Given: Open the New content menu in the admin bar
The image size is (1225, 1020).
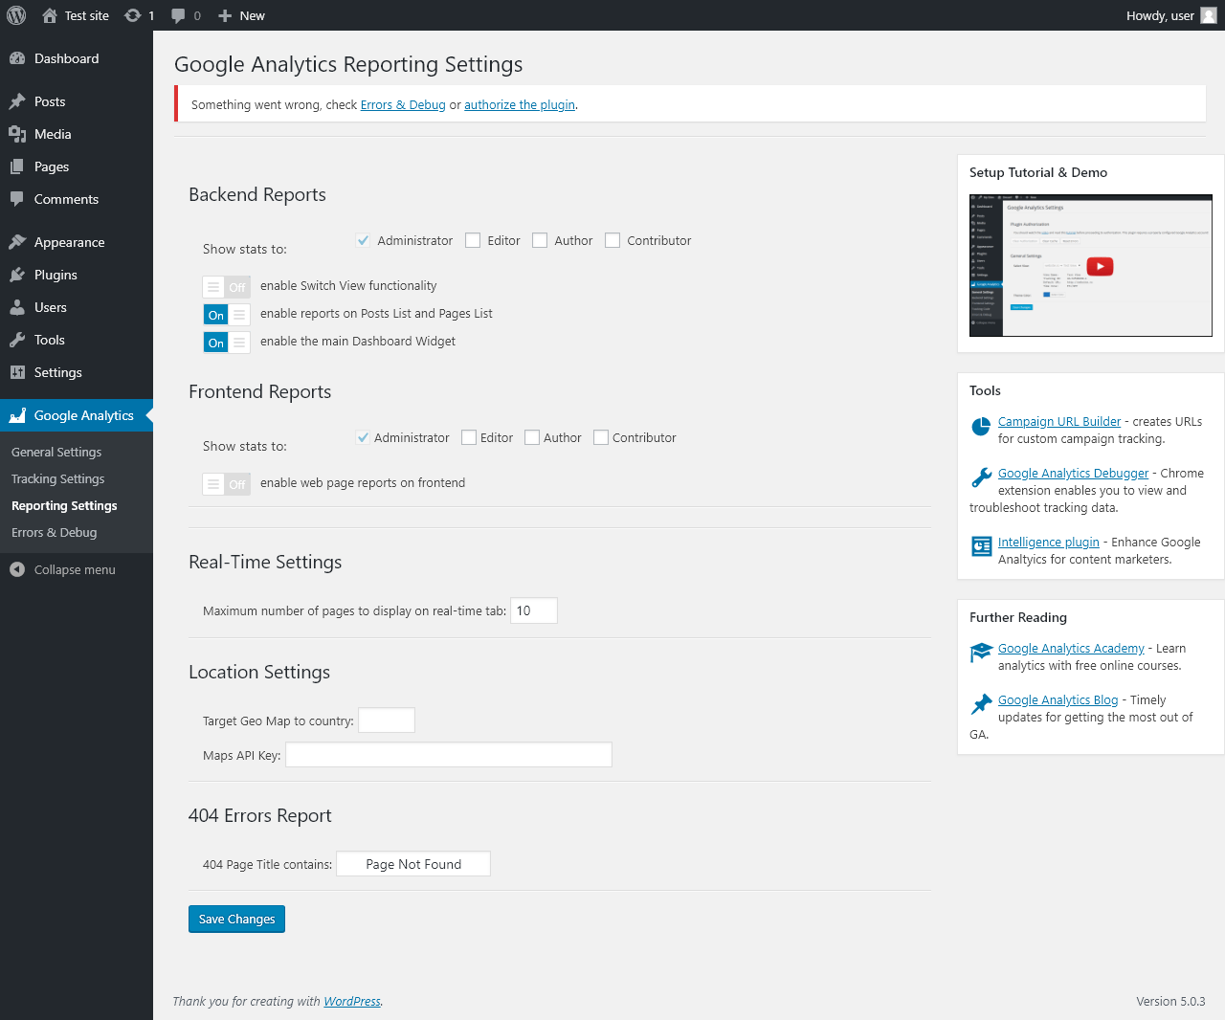Looking at the screenshot, I should (x=241, y=15).
